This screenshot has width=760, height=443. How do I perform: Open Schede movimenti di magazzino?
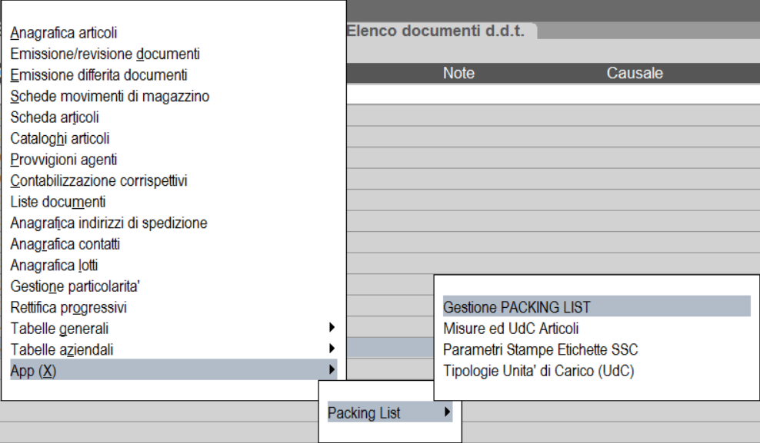[110, 97]
